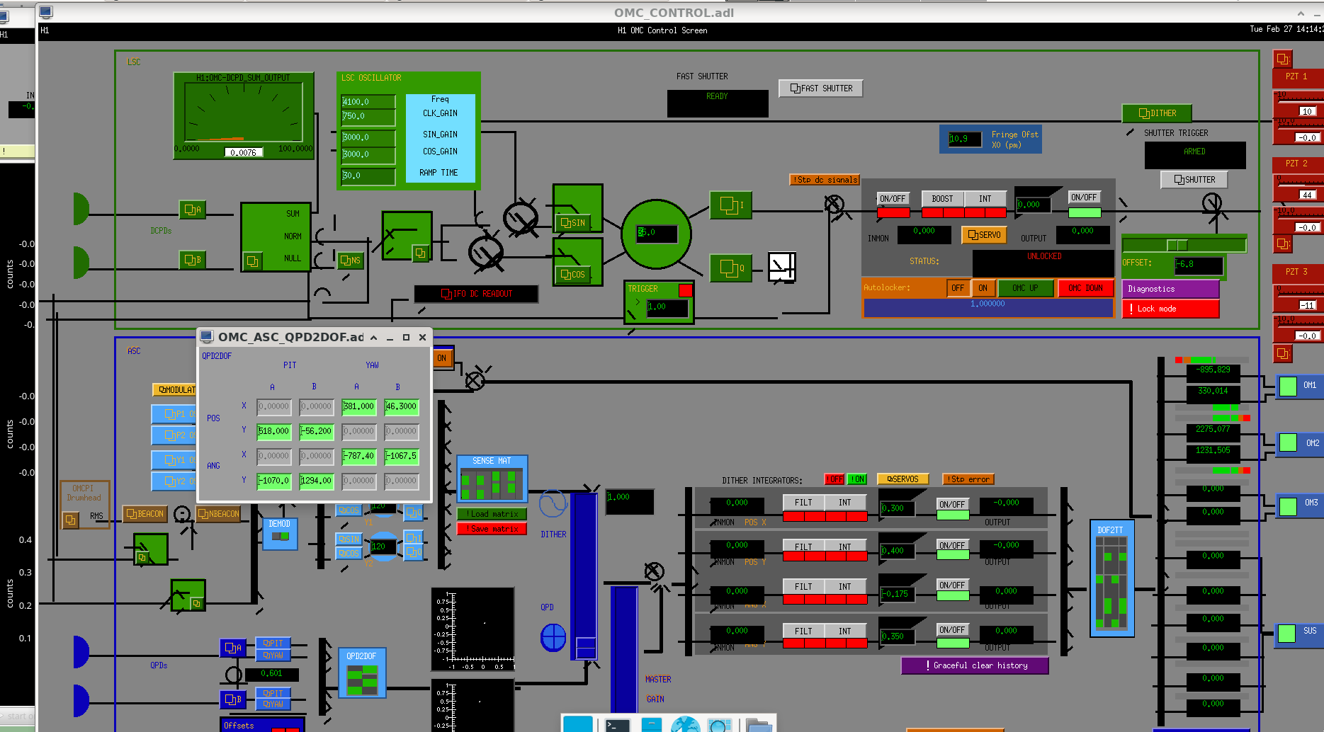The height and width of the screenshot is (732, 1324).
Task: Click the TRIGGER threshold field 1.00
Action: [667, 307]
